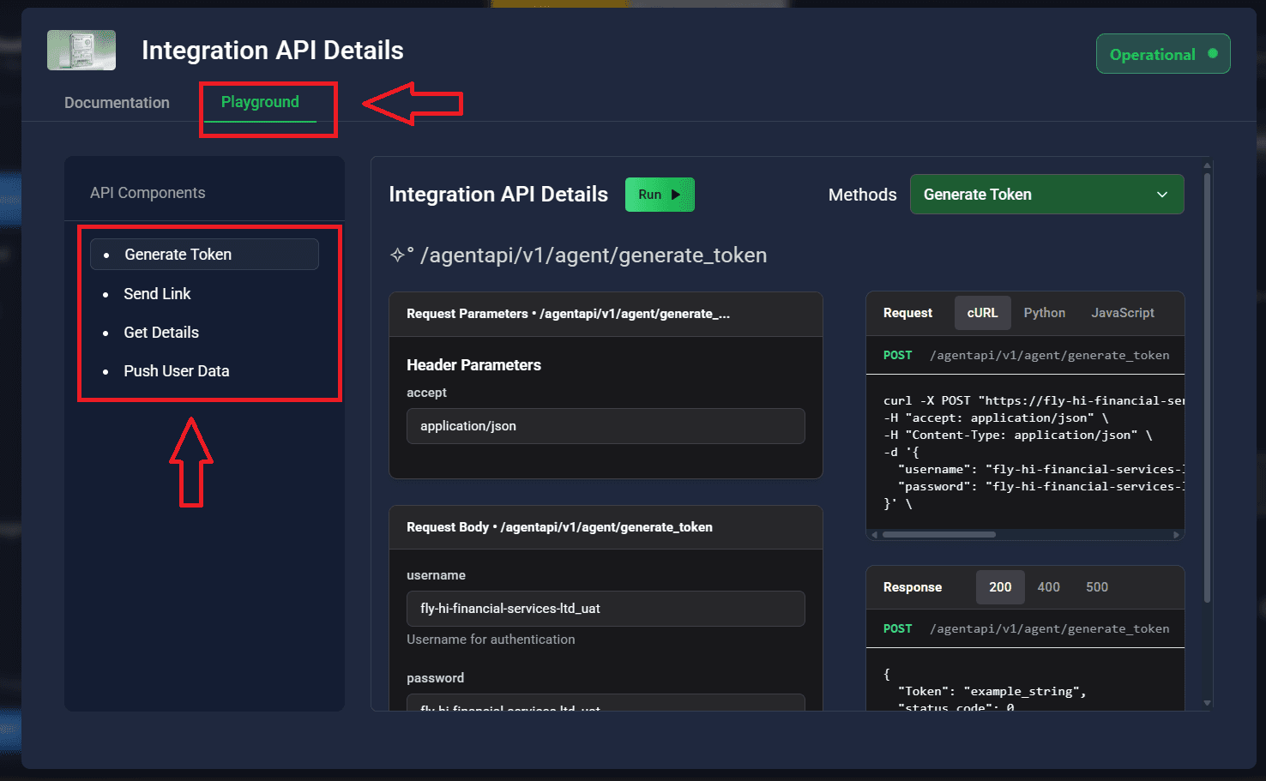Click the Header Parameters heading
This screenshot has height=781, width=1266.
tap(473, 365)
